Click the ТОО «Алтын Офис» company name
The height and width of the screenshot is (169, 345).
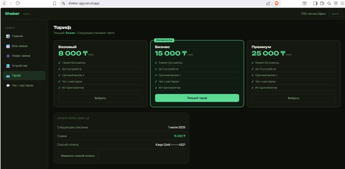click(x=313, y=14)
